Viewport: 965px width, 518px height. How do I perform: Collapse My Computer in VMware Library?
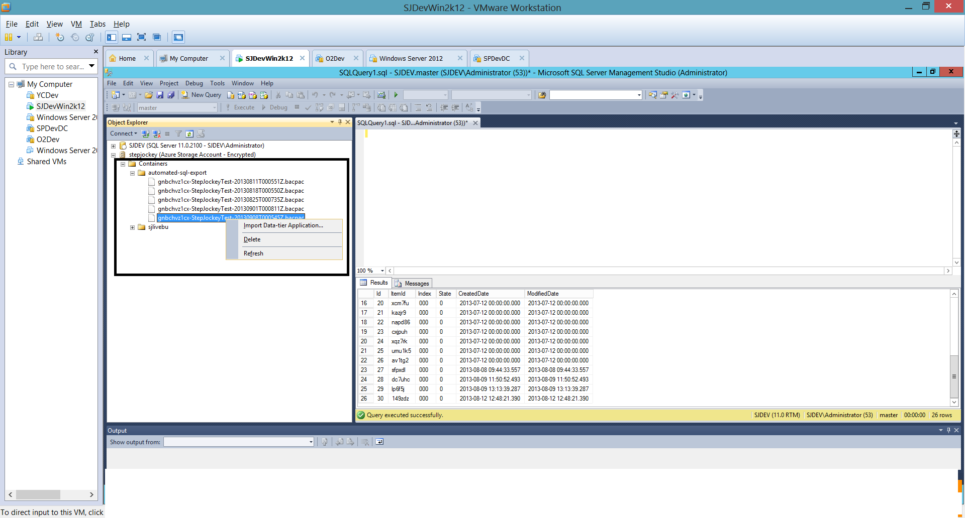(11, 84)
